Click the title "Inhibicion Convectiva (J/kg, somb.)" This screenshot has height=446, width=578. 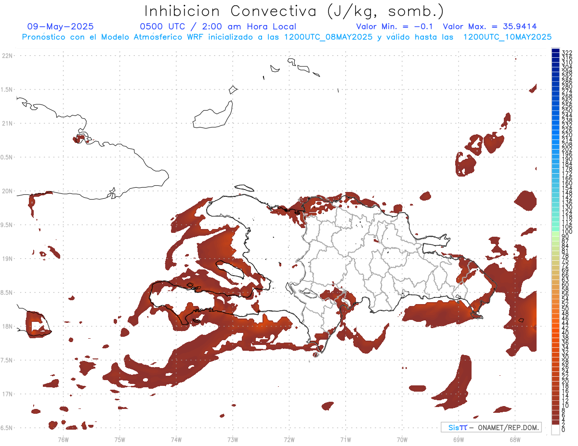click(294, 12)
